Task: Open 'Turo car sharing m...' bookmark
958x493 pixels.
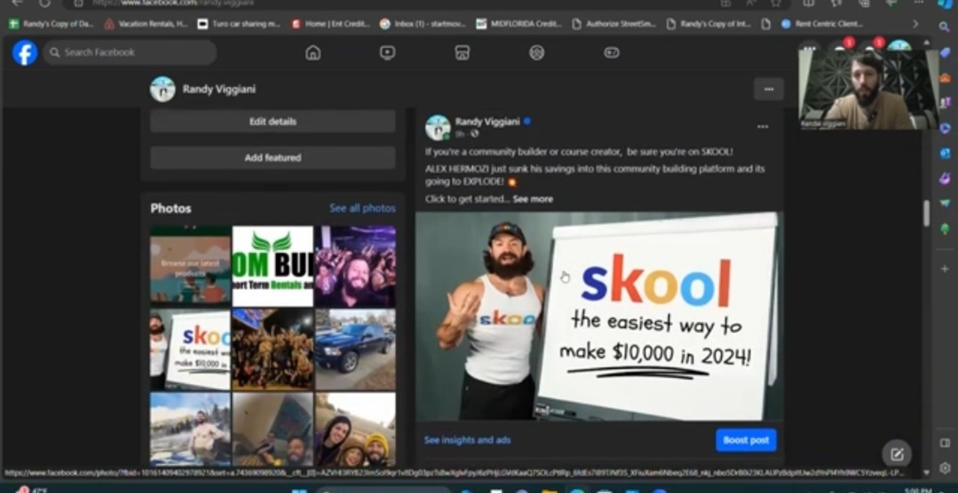Action: (x=240, y=24)
